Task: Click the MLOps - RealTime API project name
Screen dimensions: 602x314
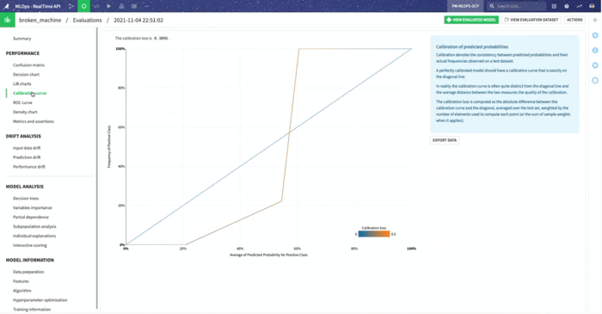Action: point(37,6)
